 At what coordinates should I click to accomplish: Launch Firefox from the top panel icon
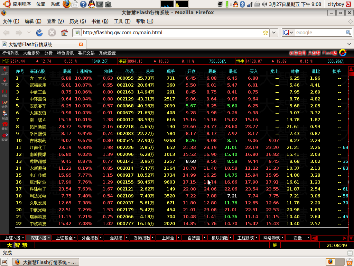point(67,4)
